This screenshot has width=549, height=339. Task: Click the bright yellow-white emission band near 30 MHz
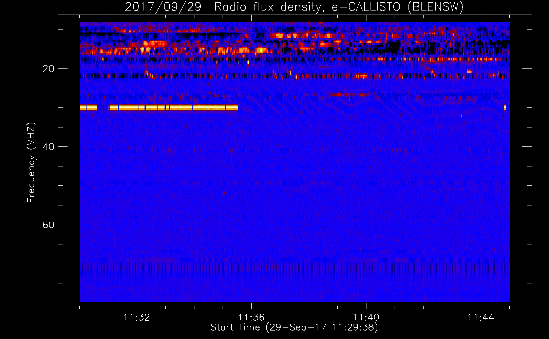[159, 107]
